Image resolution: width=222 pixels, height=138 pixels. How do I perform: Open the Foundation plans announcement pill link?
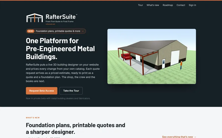56,31
